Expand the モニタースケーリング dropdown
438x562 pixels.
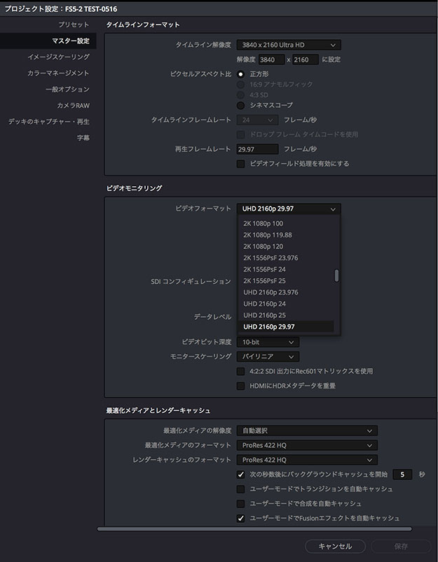click(x=268, y=356)
